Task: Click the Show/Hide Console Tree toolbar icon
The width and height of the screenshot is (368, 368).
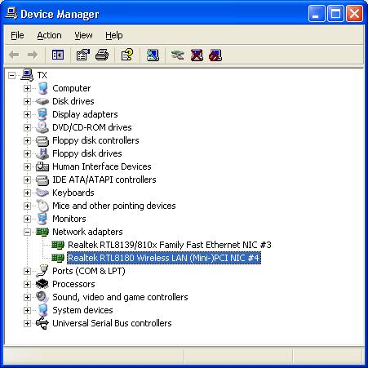Action: pos(58,55)
